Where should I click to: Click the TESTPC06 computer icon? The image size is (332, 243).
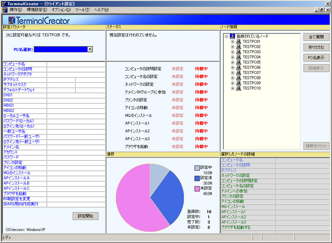pyautogui.click(x=239, y=67)
